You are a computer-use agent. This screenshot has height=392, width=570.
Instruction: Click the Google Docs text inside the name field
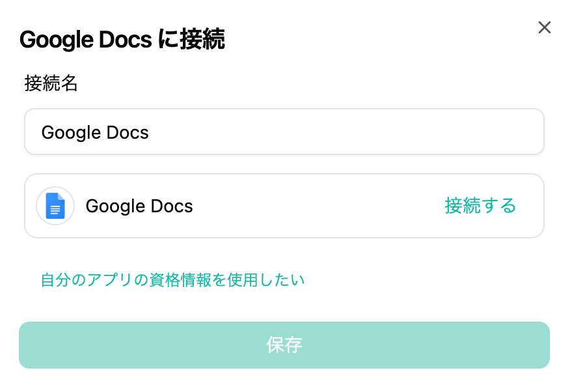[x=95, y=133]
